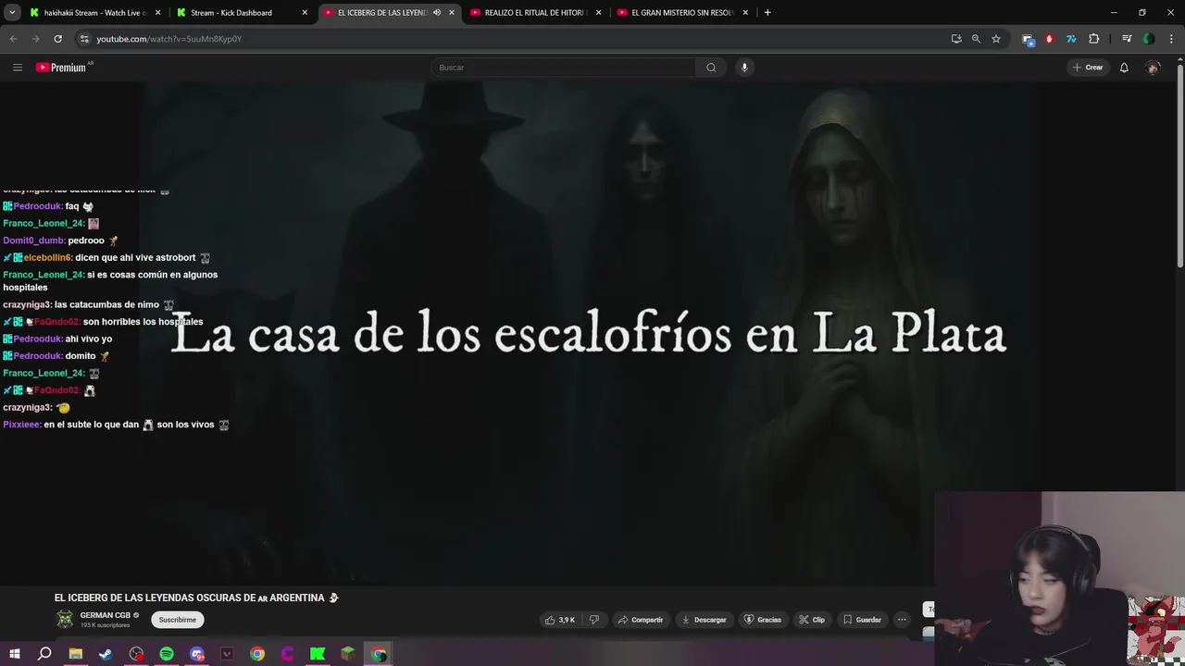Go to YouTube Premium home logo
1185x666 pixels.
coord(63,68)
